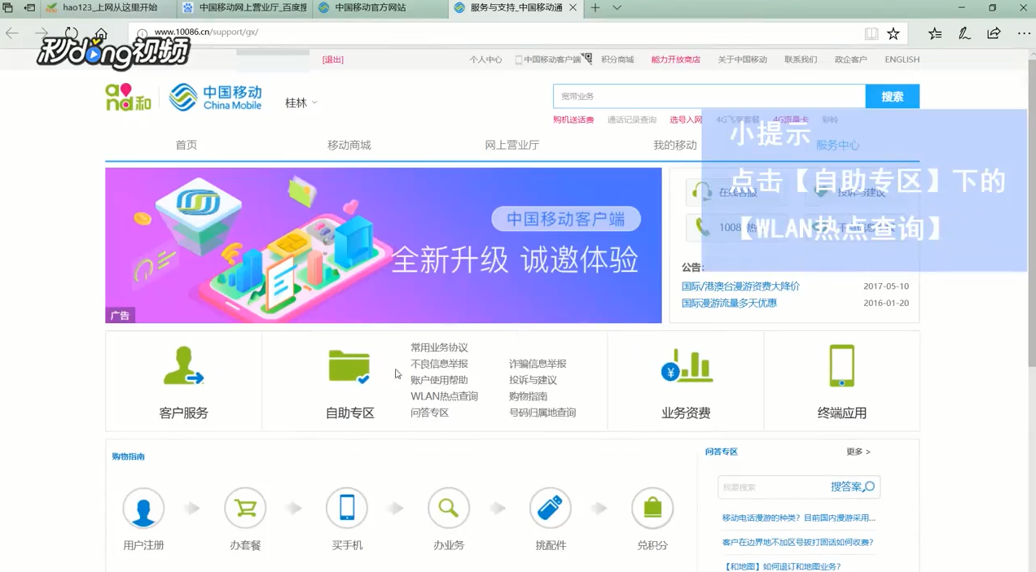This screenshot has height=572, width=1036.
Task: Click 常用业务协议 link
Action: click(440, 347)
